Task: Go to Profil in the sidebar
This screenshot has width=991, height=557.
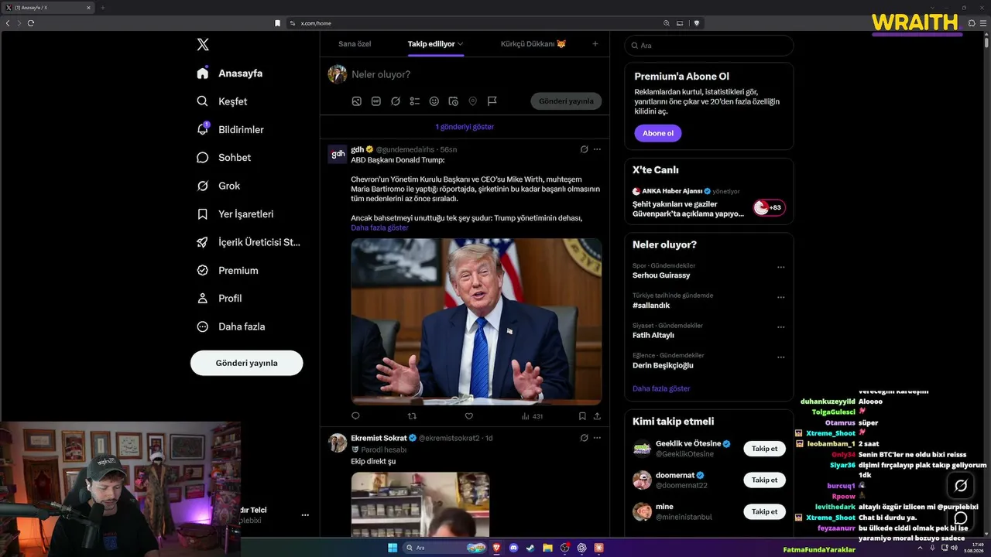Action: pyautogui.click(x=219, y=299)
